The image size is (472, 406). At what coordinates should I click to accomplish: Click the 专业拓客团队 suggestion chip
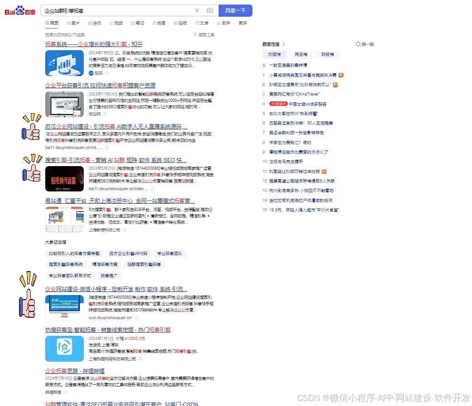click(170, 253)
